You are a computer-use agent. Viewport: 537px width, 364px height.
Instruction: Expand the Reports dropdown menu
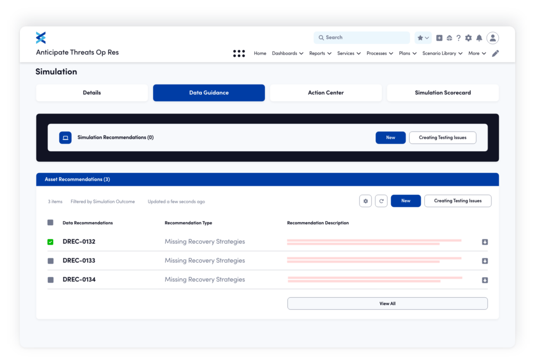pos(320,53)
